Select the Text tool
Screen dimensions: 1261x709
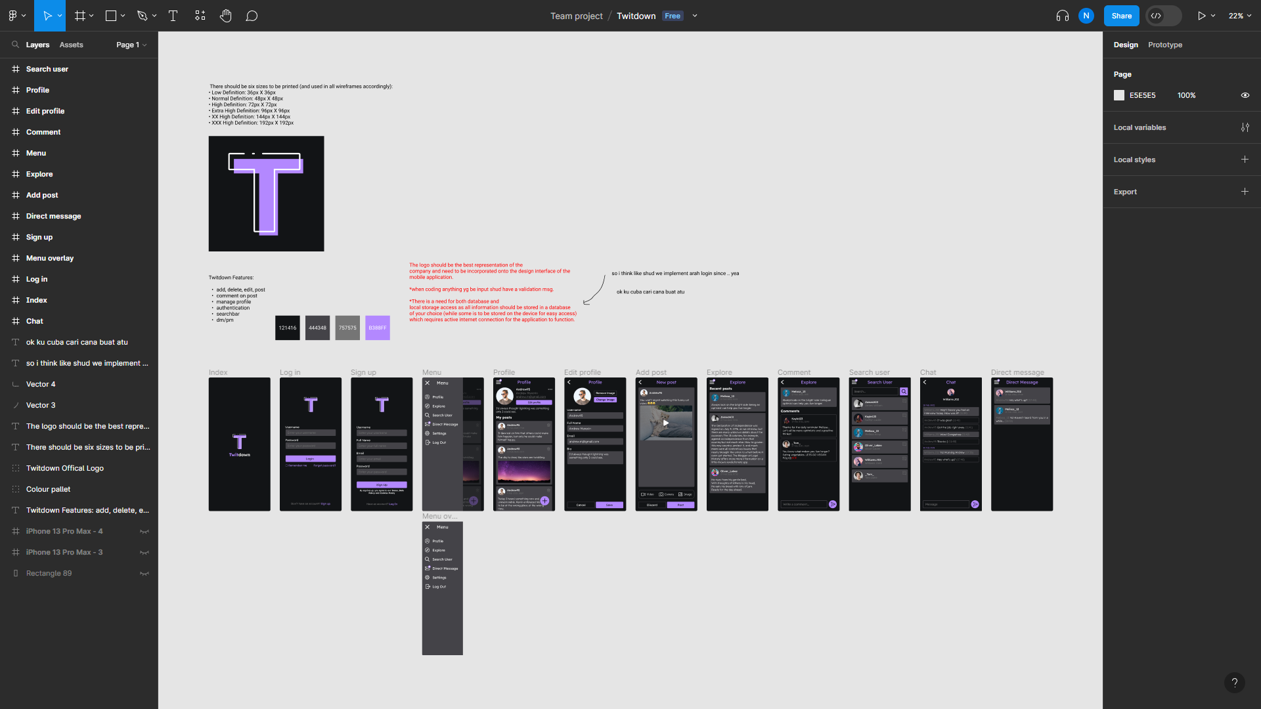coord(173,15)
